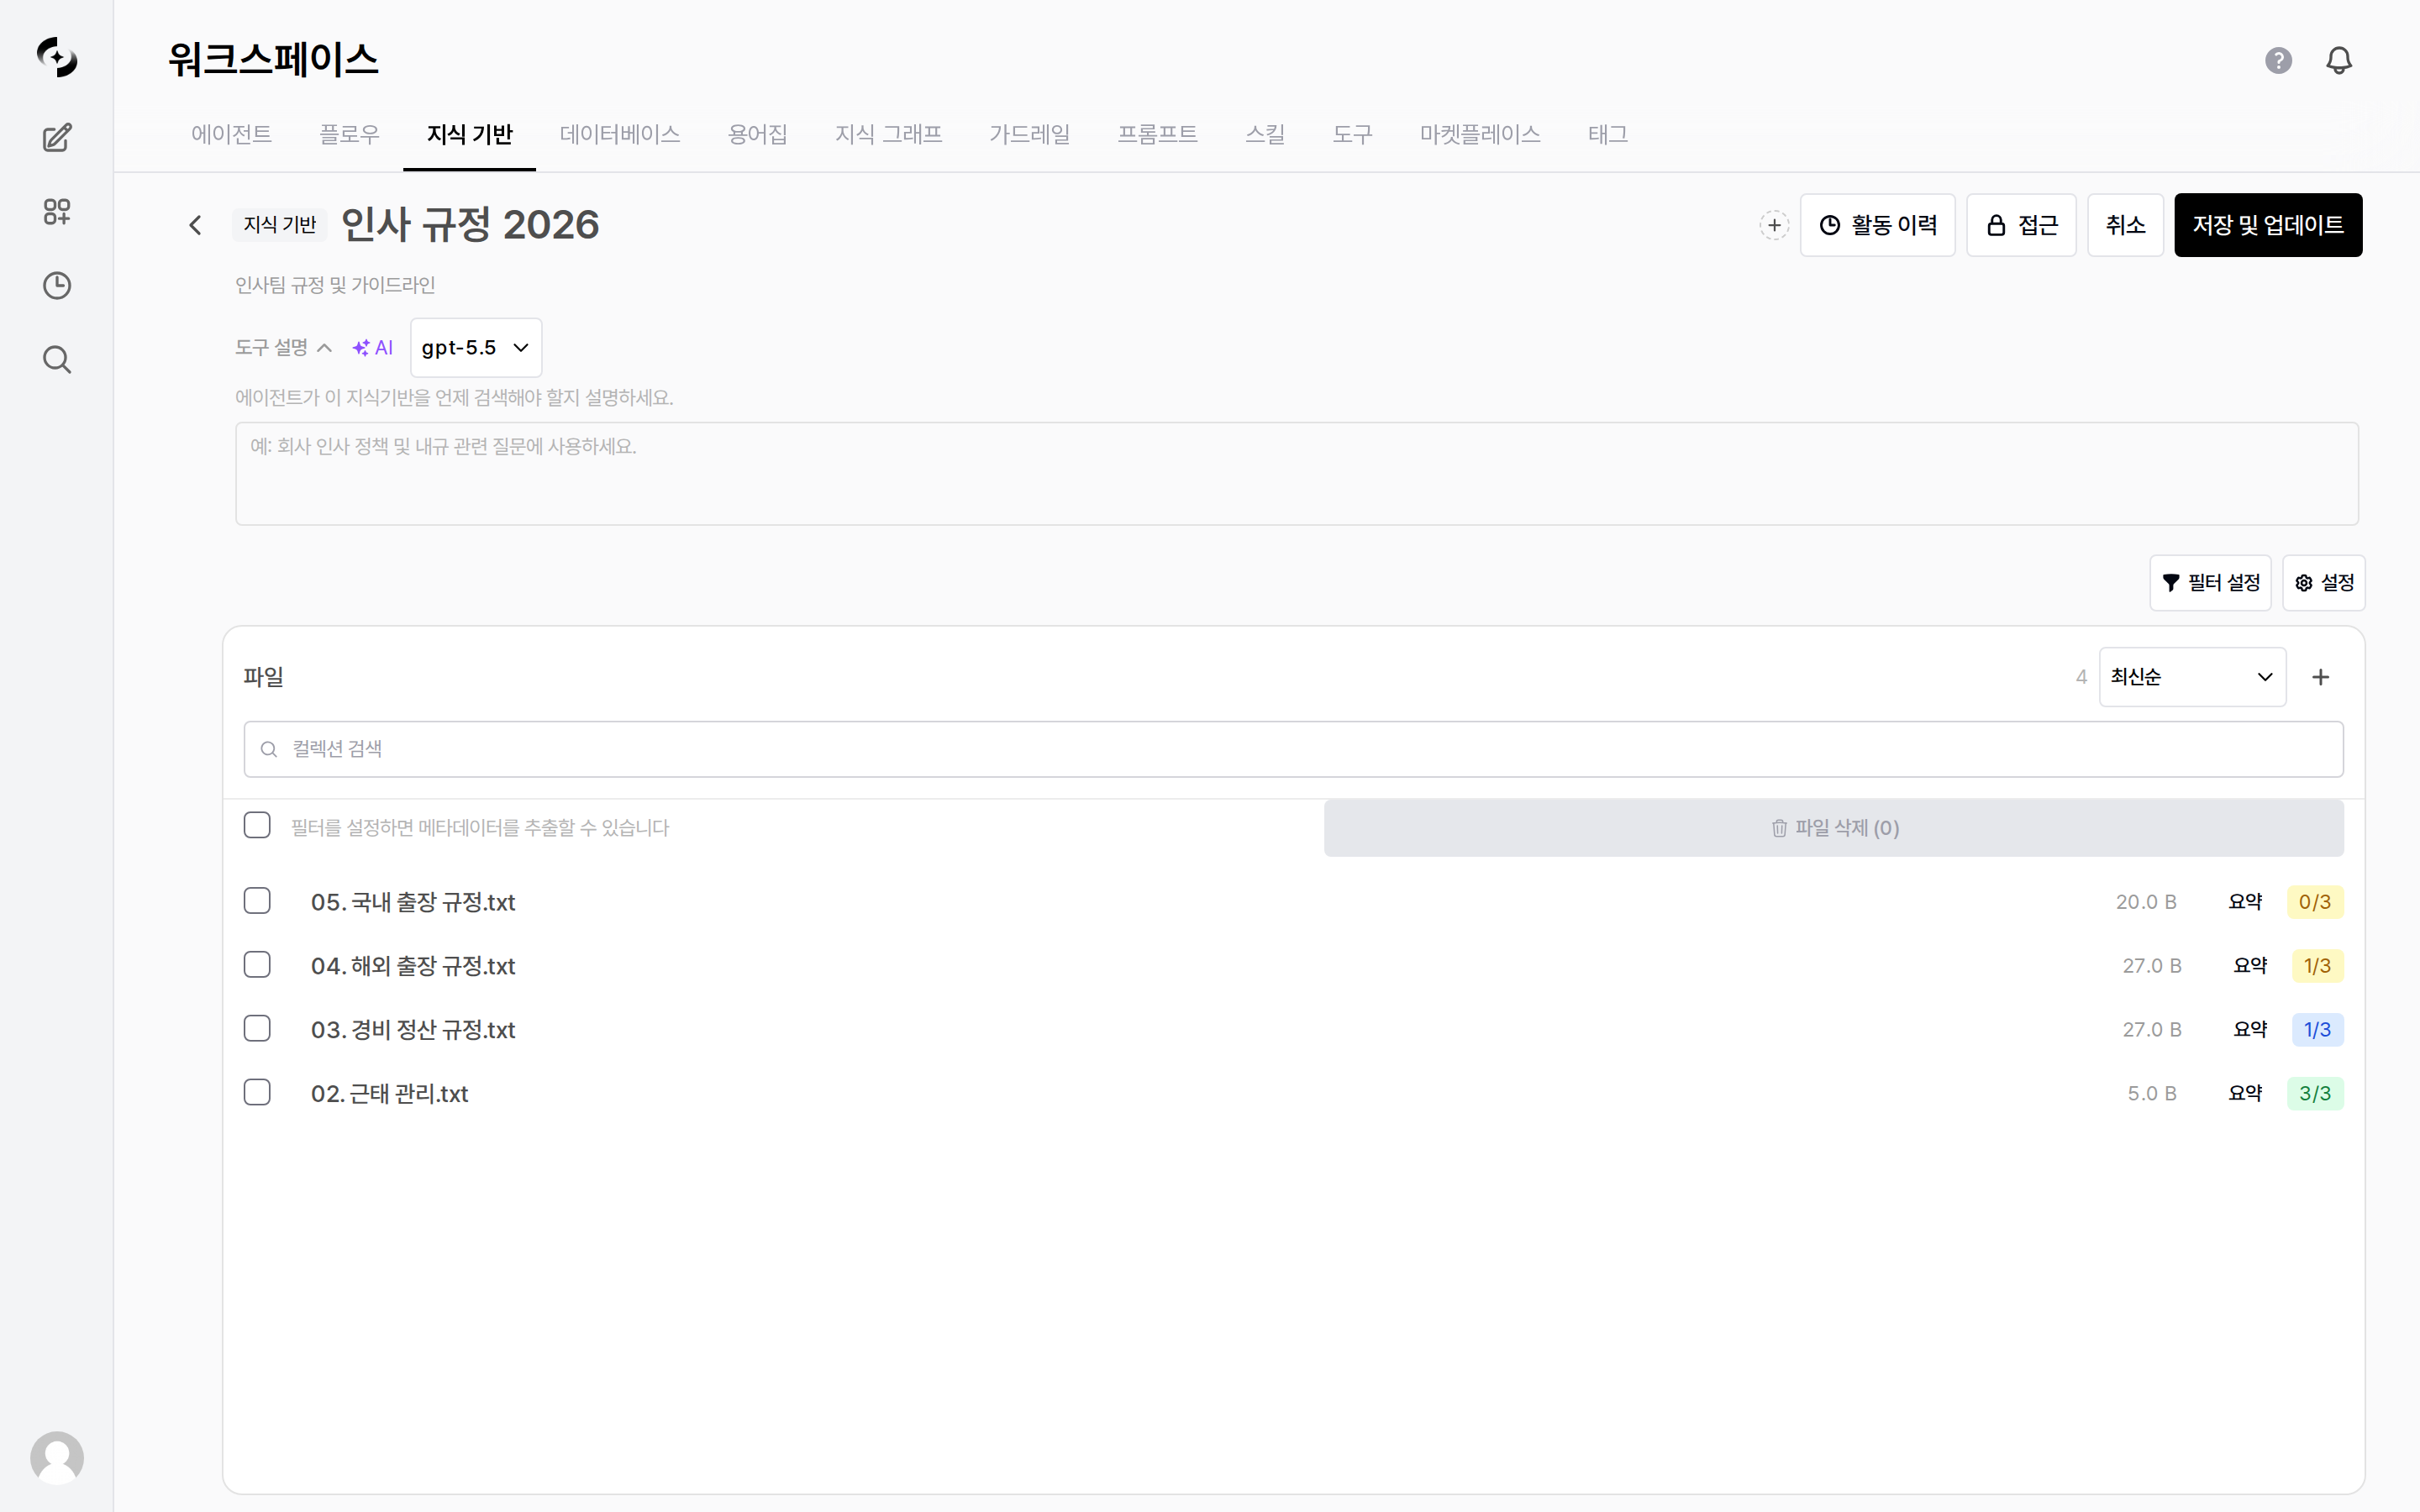Open file 05. 국내 출장 규정.txt
Viewport: 2420px width, 1512px height.
pos(413,902)
